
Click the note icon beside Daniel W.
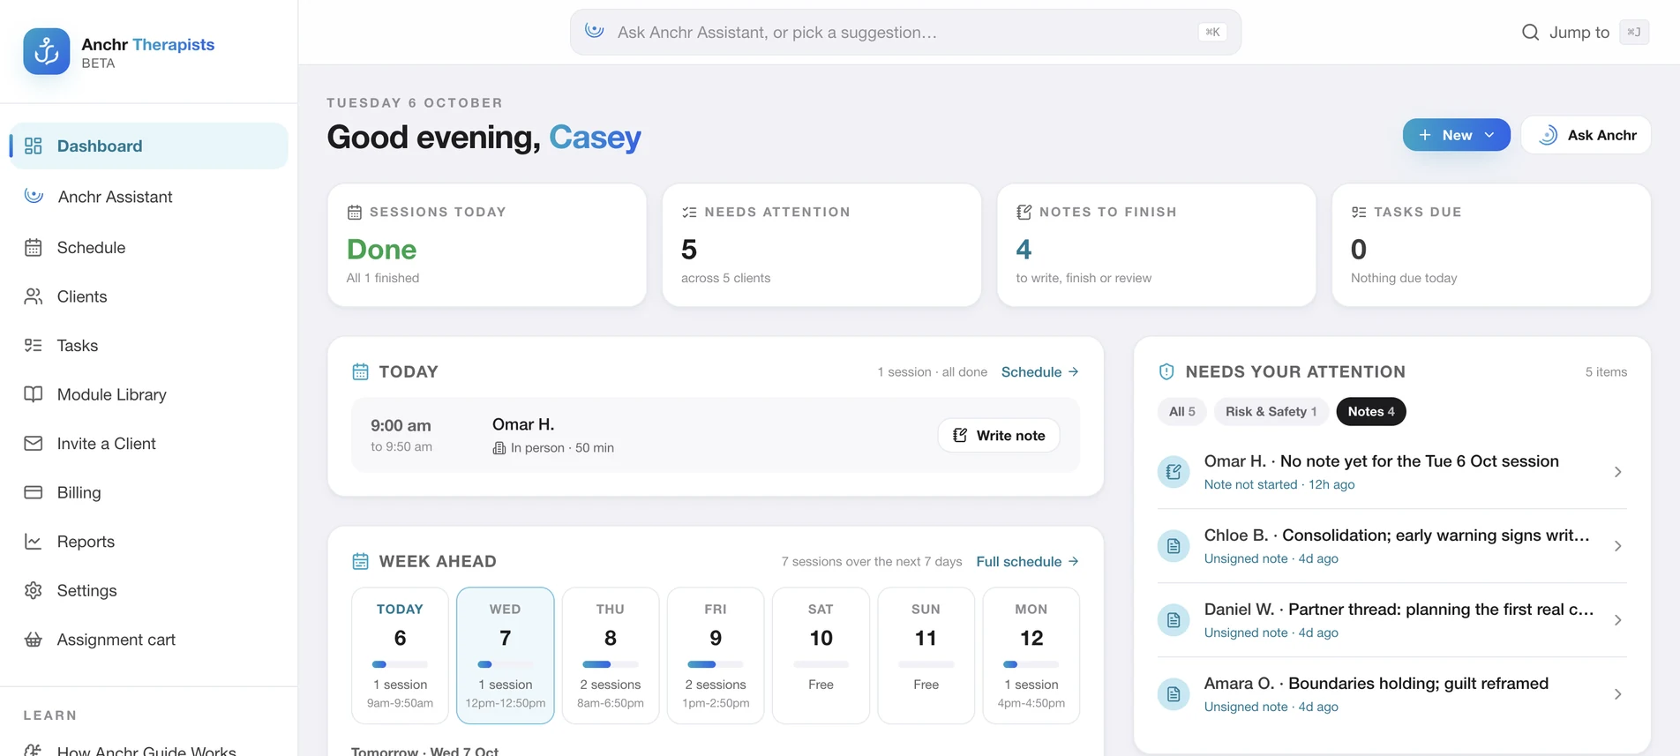point(1174,620)
